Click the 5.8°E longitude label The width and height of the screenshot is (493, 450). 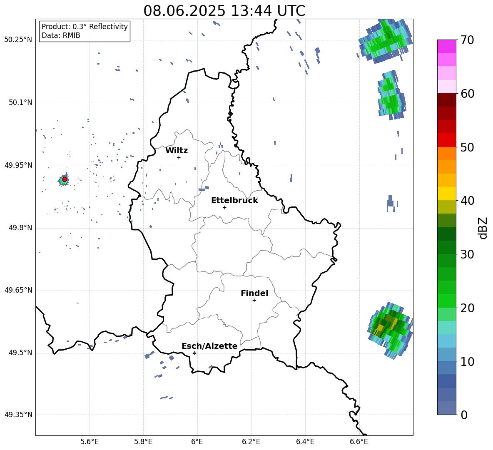pos(143,442)
